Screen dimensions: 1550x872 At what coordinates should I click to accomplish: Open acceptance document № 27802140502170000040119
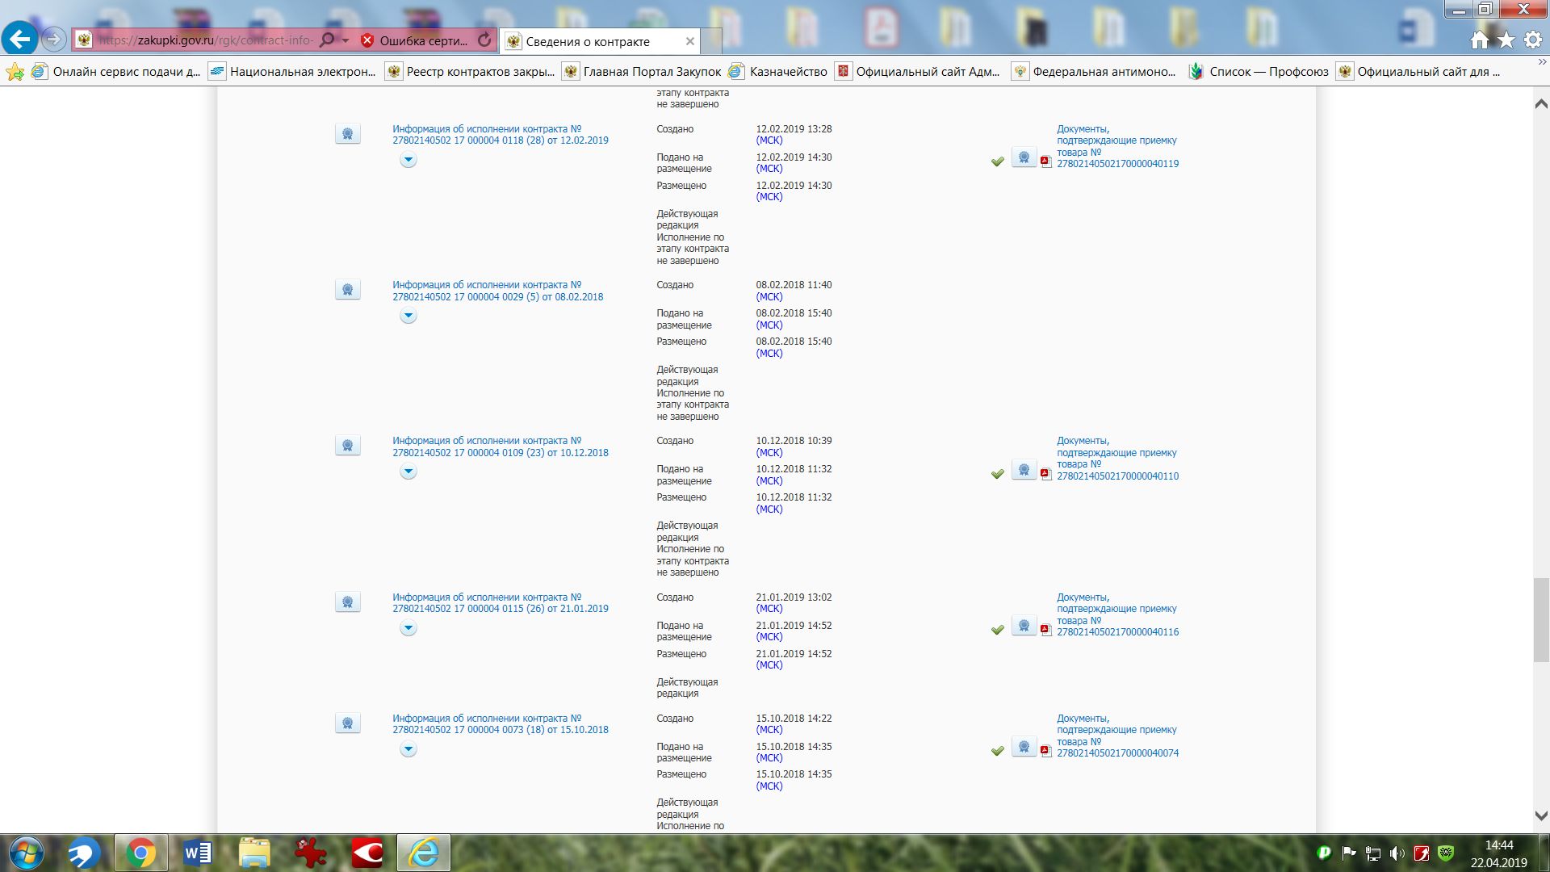[1117, 146]
